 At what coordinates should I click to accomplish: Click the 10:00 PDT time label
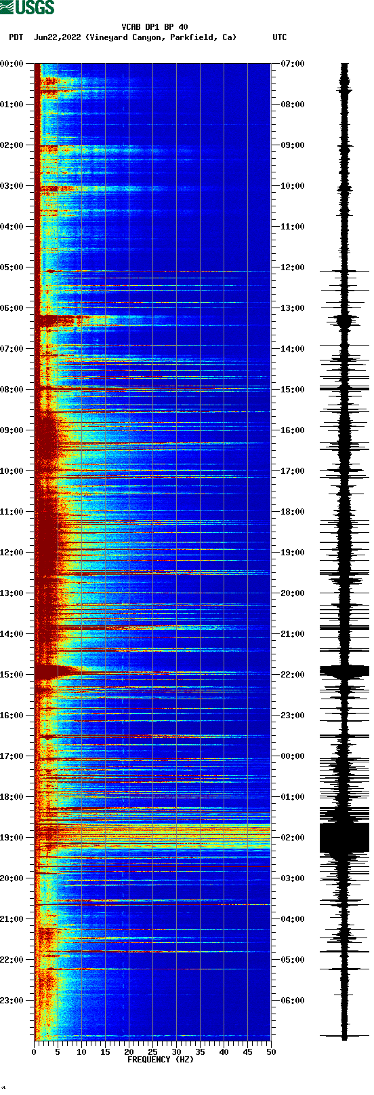click(12, 471)
